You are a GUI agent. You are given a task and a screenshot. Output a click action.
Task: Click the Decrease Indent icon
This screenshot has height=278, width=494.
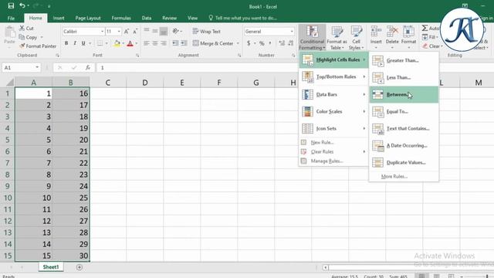point(175,43)
